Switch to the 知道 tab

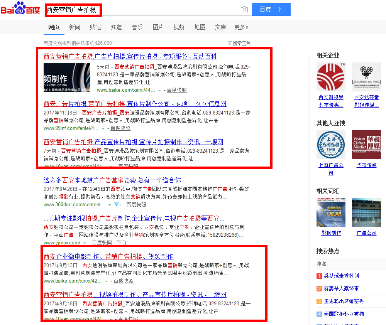[x=116, y=27]
